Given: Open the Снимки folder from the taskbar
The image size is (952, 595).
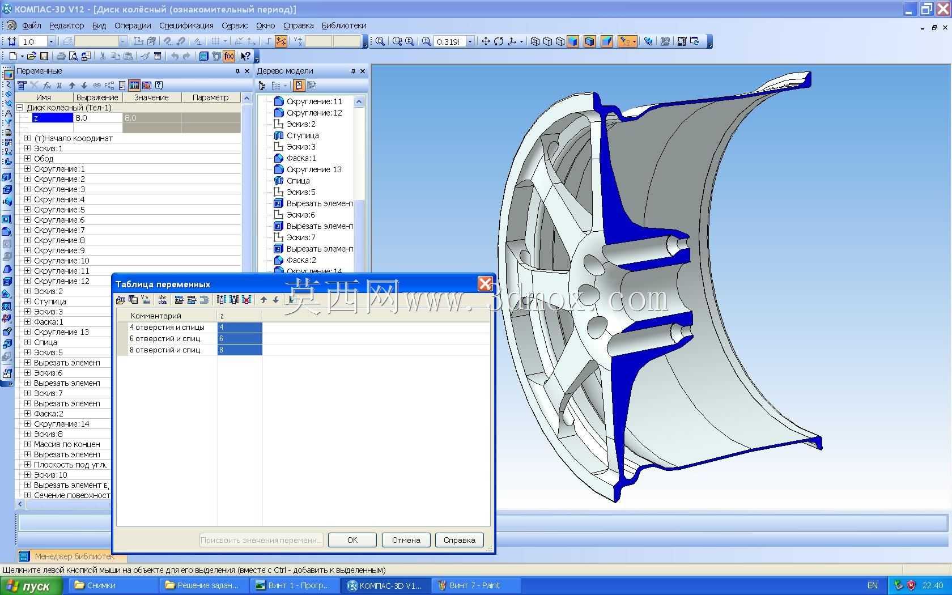Looking at the screenshot, I should pyautogui.click(x=113, y=585).
